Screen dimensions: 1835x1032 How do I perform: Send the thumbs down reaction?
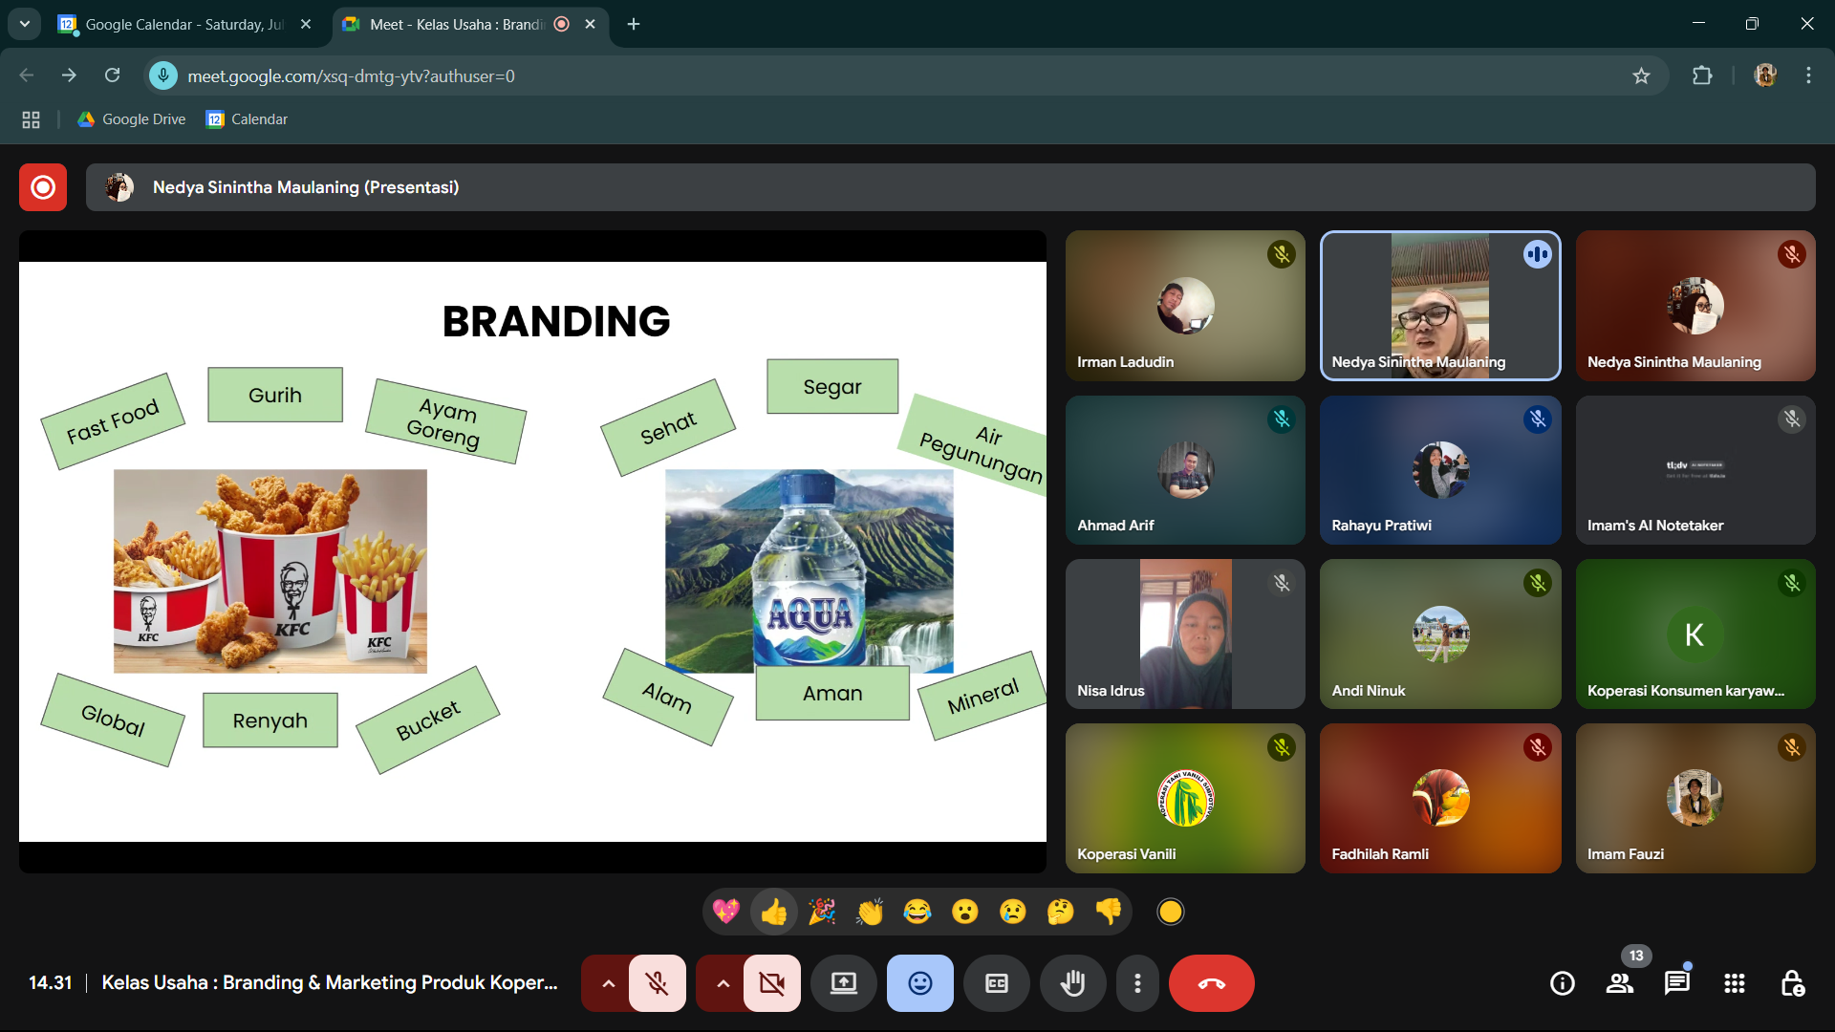pyautogui.click(x=1109, y=912)
